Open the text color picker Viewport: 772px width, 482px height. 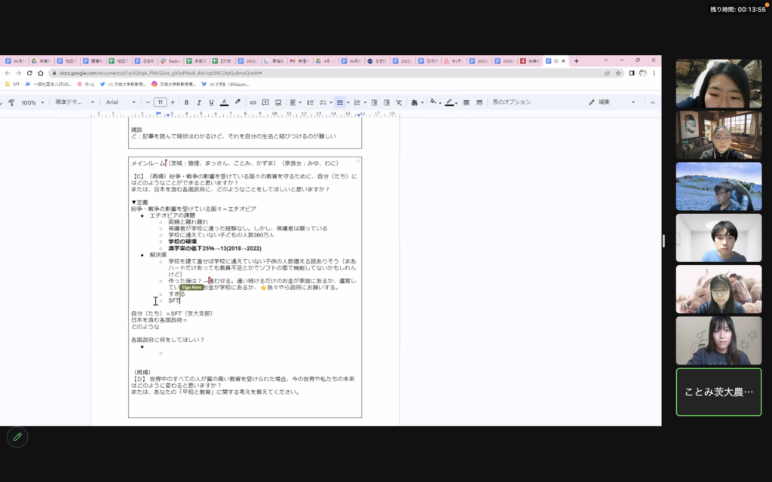tap(225, 102)
